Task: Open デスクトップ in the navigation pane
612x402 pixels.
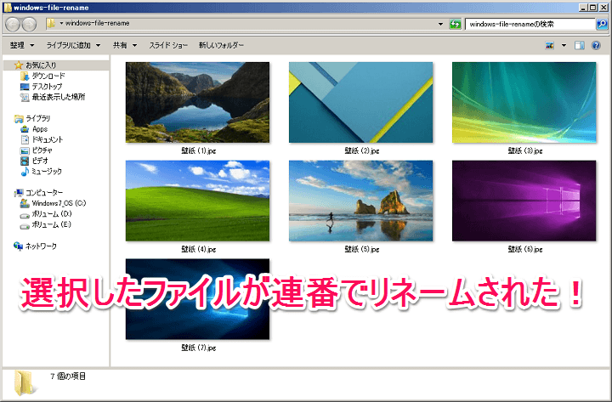Action: coord(47,86)
